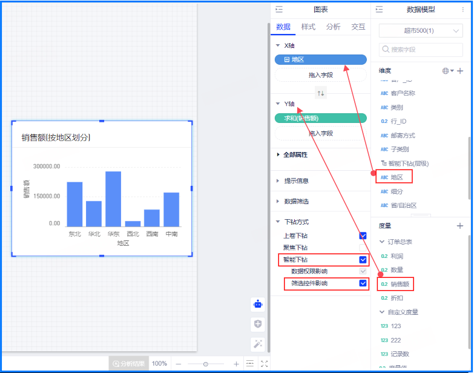This screenshot has width=474, height=373.
Task: Click the shield plus icon on canvas
Action: click(x=258, y=325)
